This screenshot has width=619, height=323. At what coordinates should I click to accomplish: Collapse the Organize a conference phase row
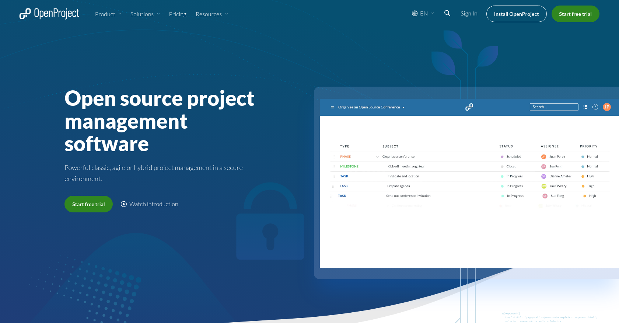(x=377, y=157)
